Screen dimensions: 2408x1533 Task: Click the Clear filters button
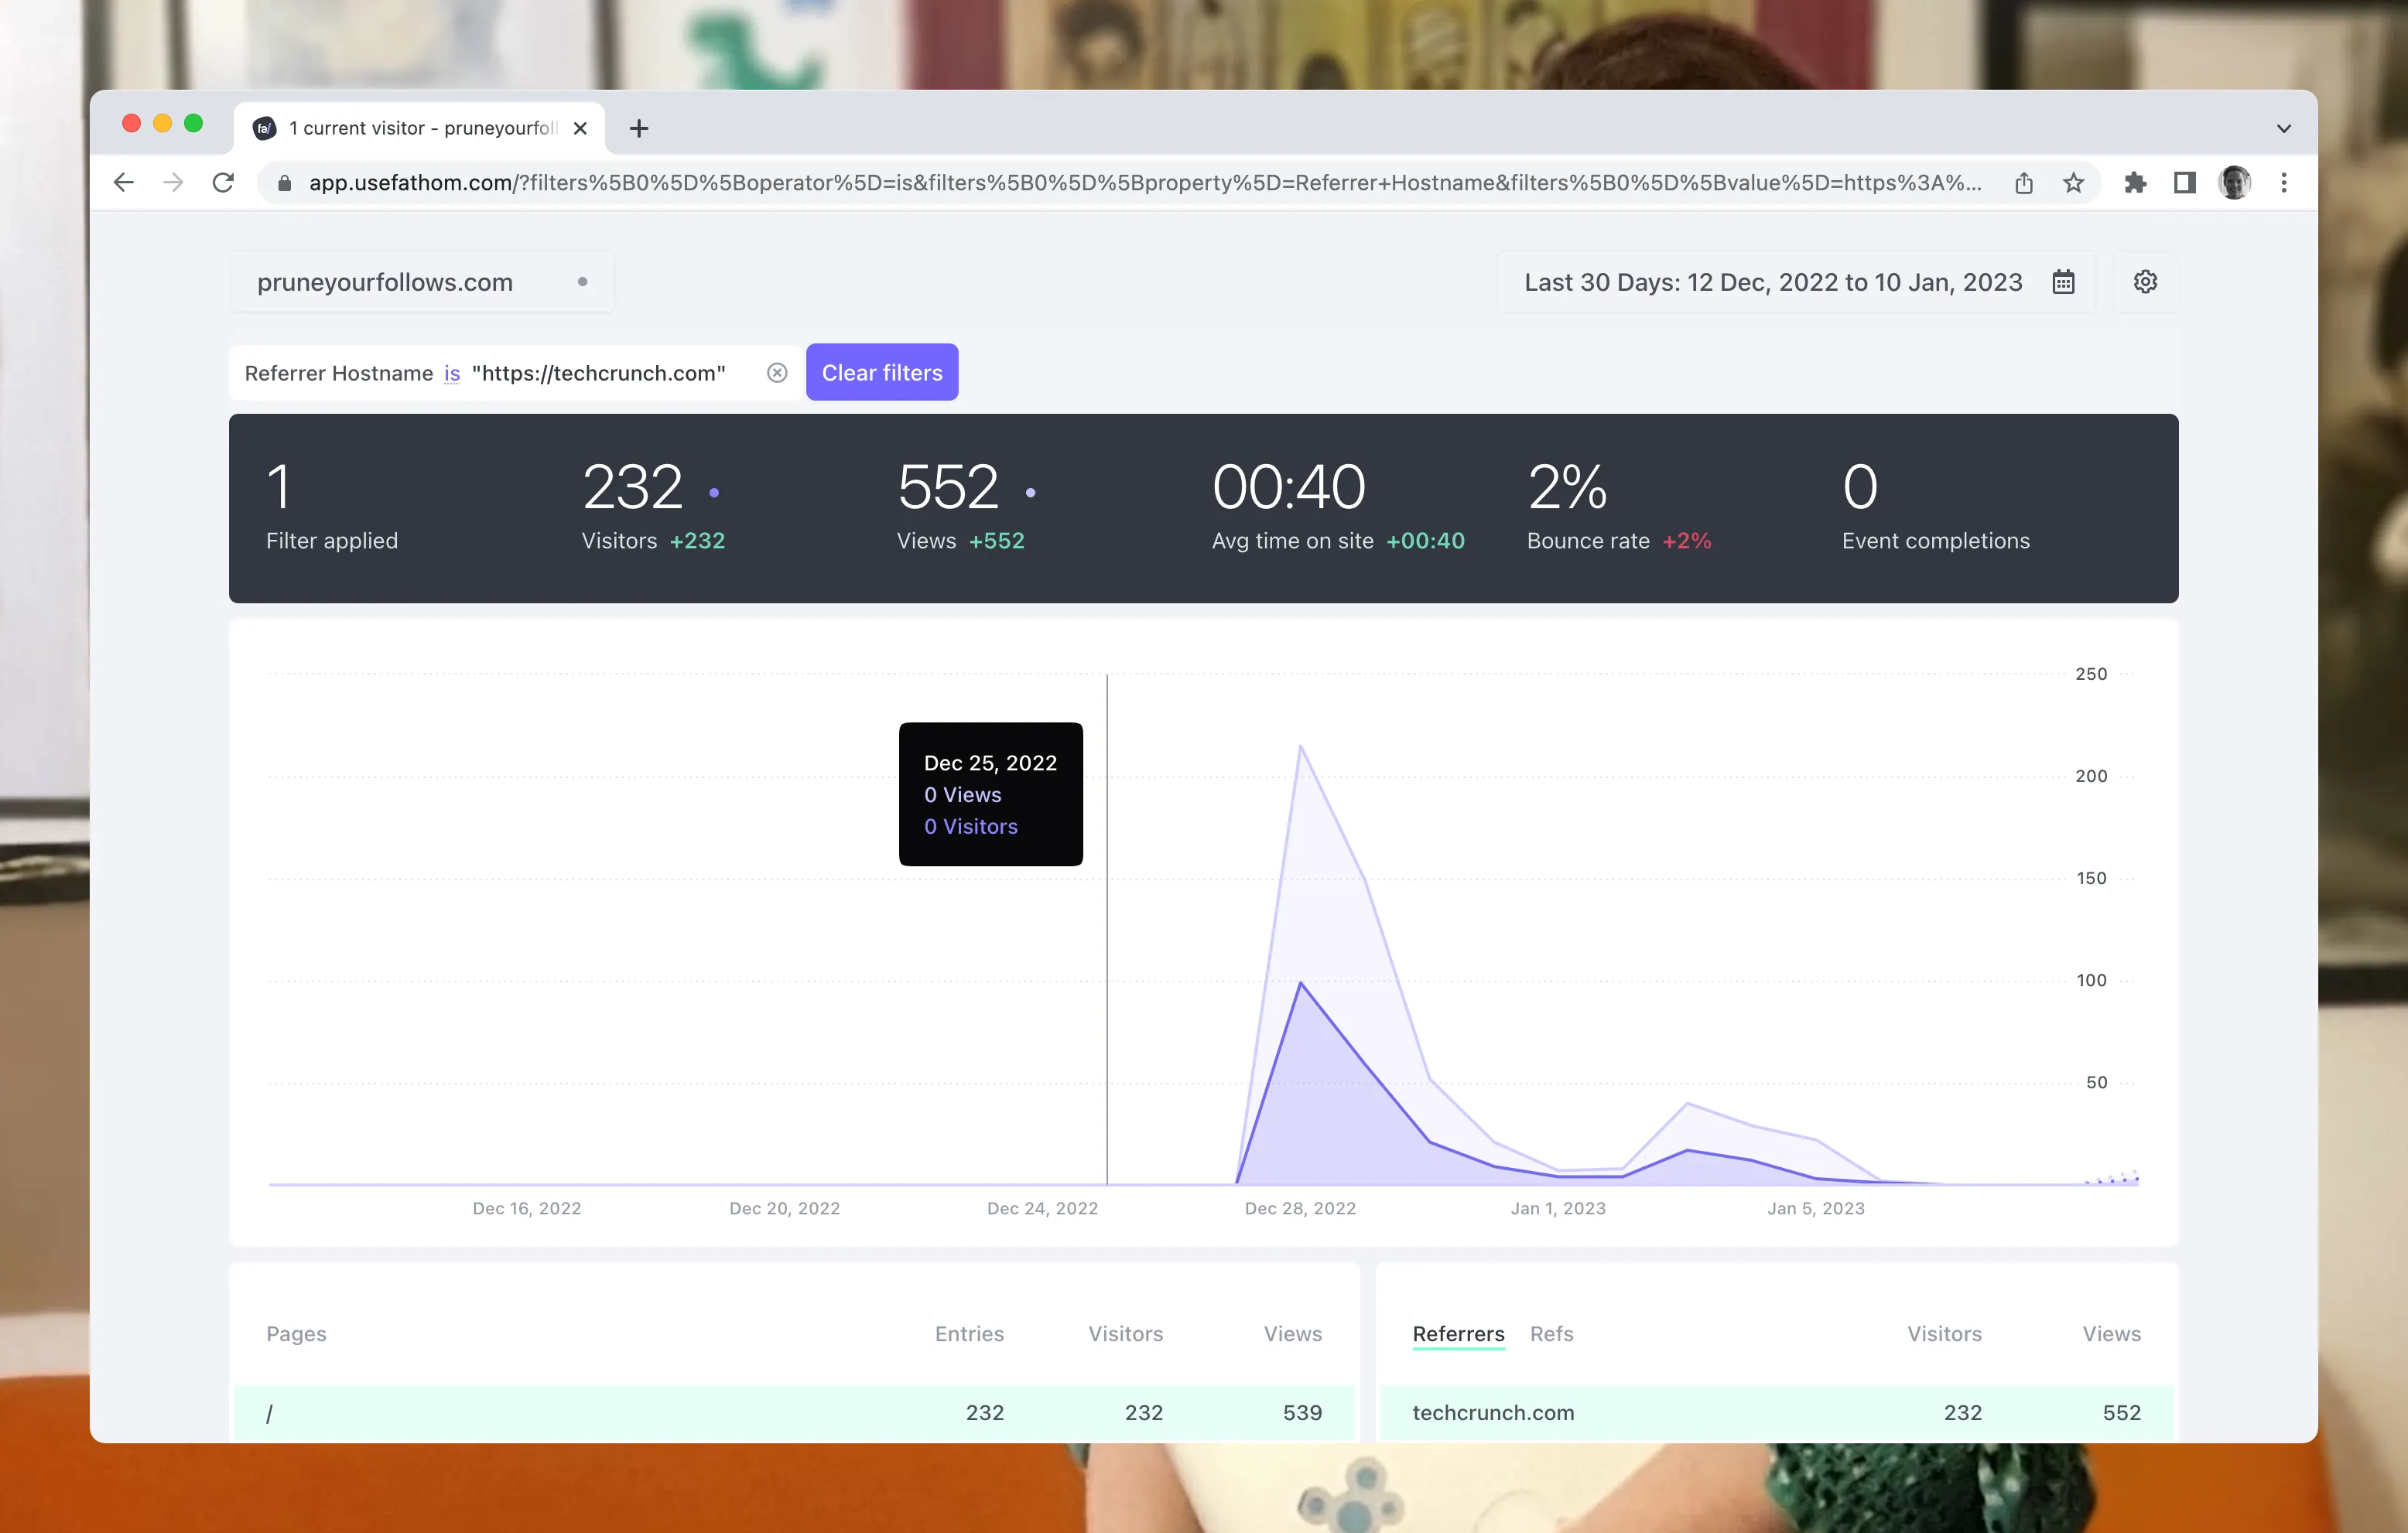click(881, 373)
